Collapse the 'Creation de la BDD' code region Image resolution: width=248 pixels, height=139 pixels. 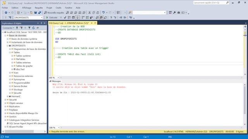(54, 27)
